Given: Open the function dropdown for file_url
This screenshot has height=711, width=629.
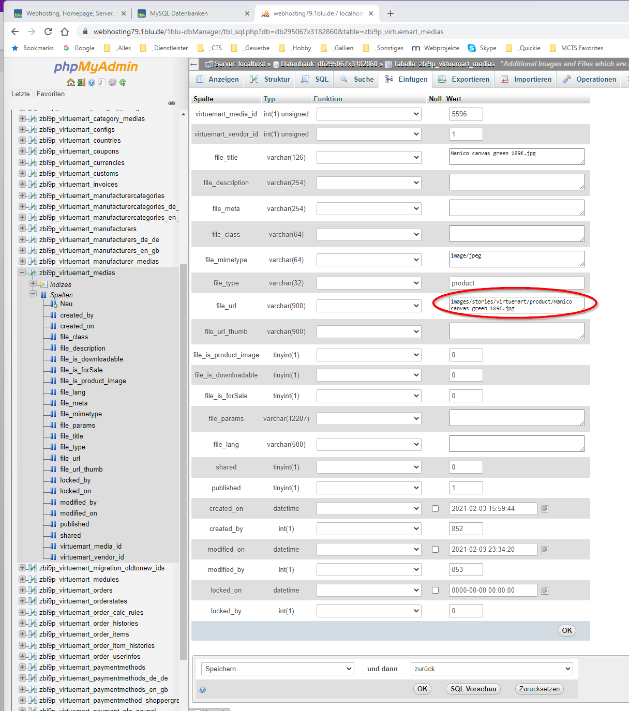Looking at the screenshot, I should [369, 306].
